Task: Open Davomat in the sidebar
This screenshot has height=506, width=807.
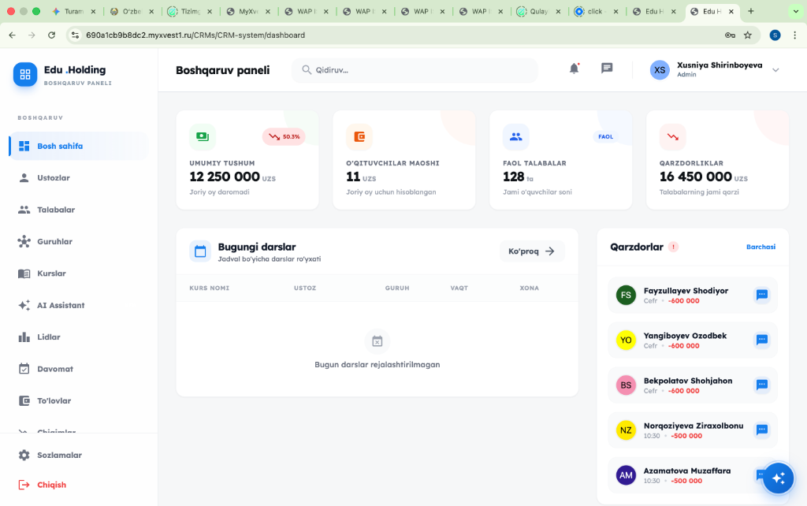Action: [79, 369]
